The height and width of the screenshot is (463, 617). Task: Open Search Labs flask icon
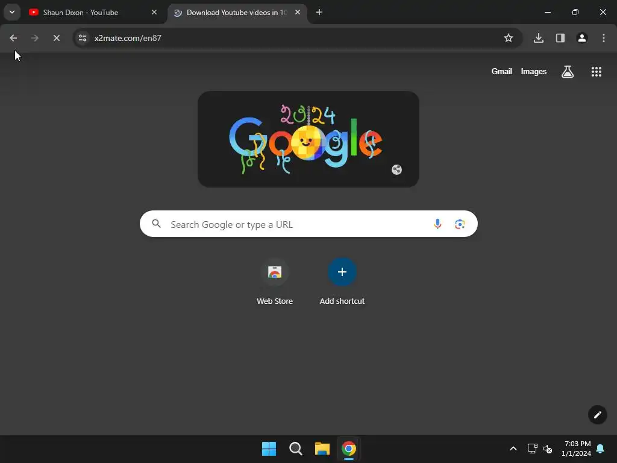[568, 72]
